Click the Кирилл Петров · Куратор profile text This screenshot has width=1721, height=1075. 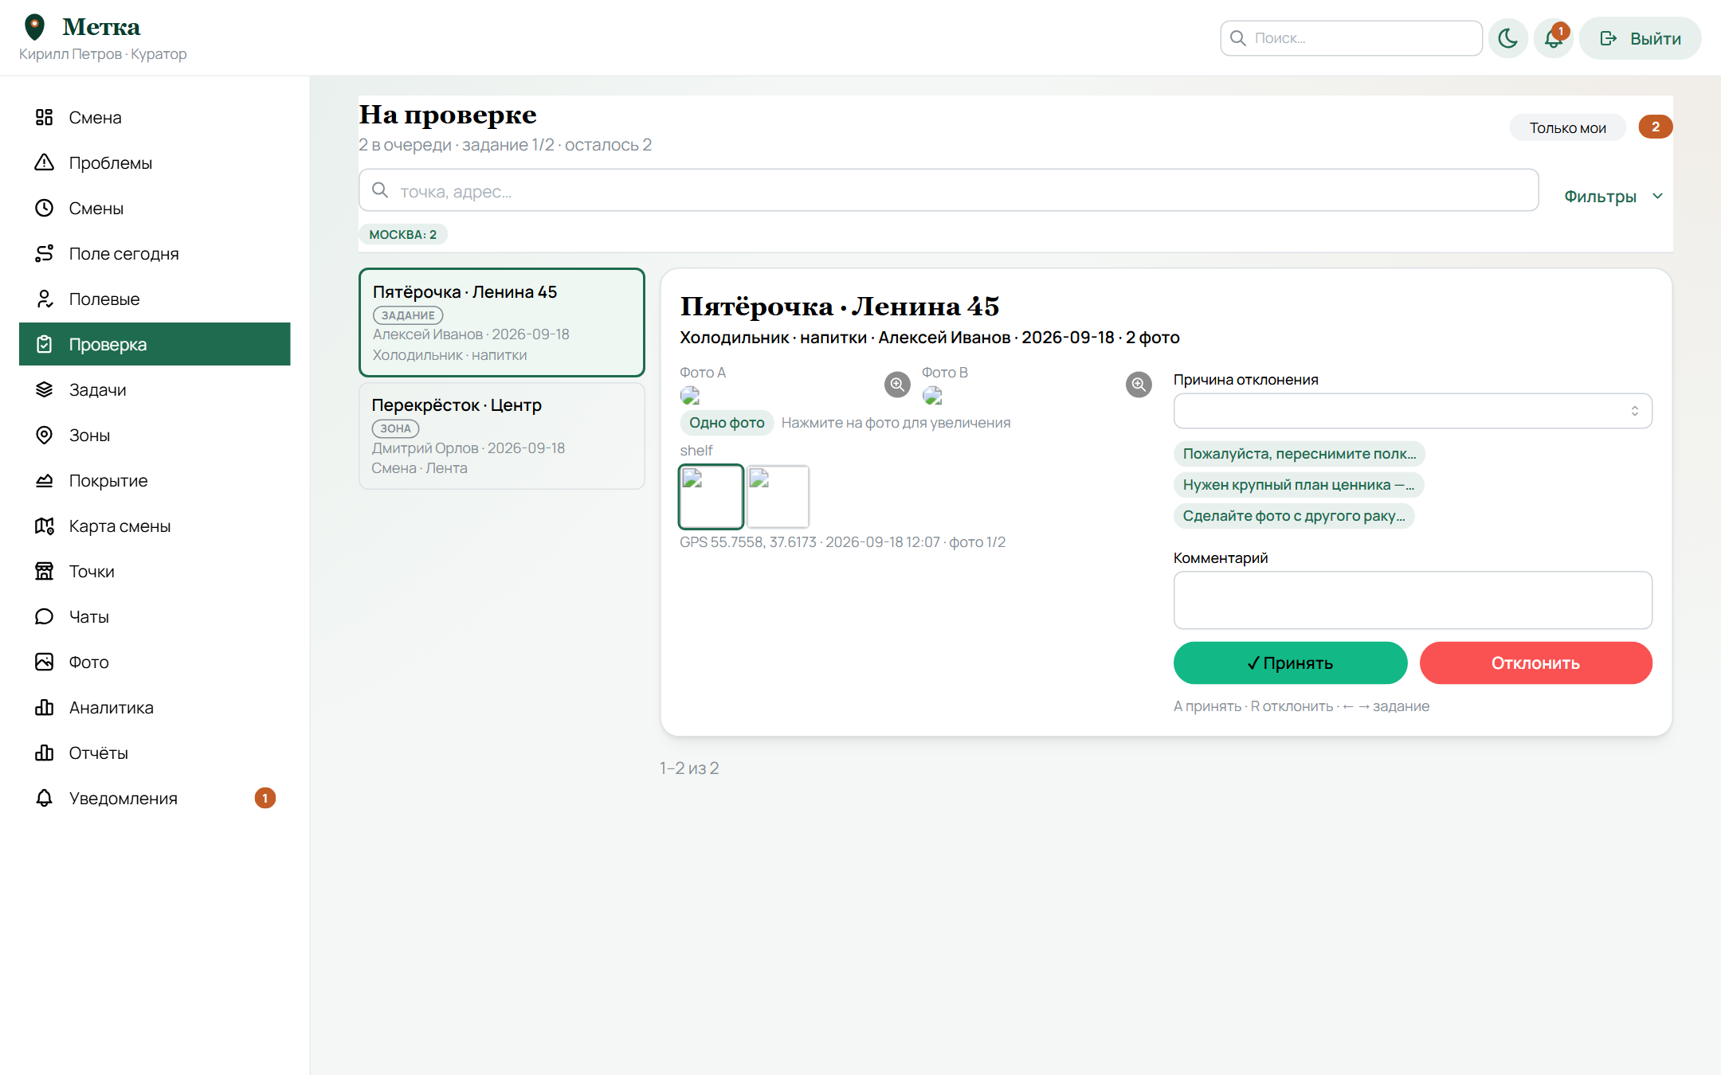[103, 54]
